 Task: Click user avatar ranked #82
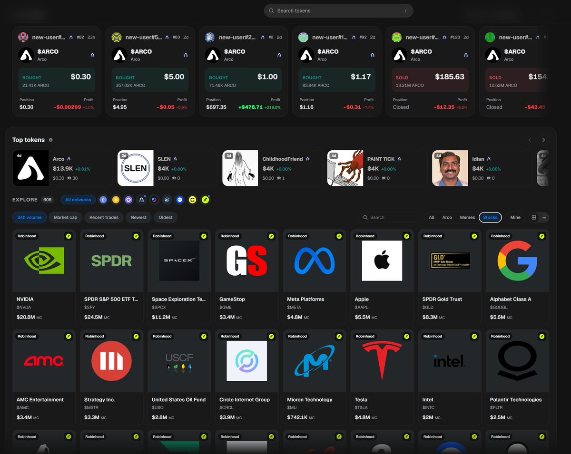[x=23, y=37]
